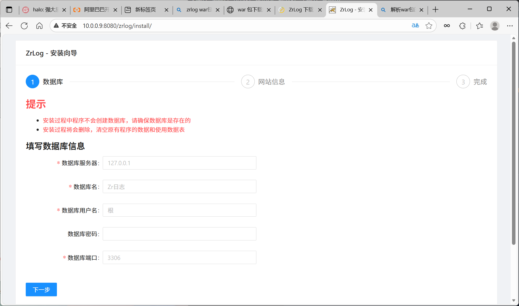Click the not-secure warning icon
This screenshot has height=306, width=519.
point(56,26)
